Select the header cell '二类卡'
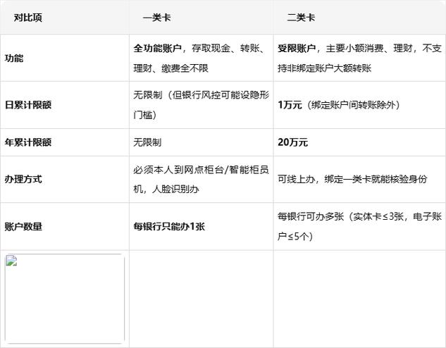Screen dimensions: 446x348 point(360,18)
